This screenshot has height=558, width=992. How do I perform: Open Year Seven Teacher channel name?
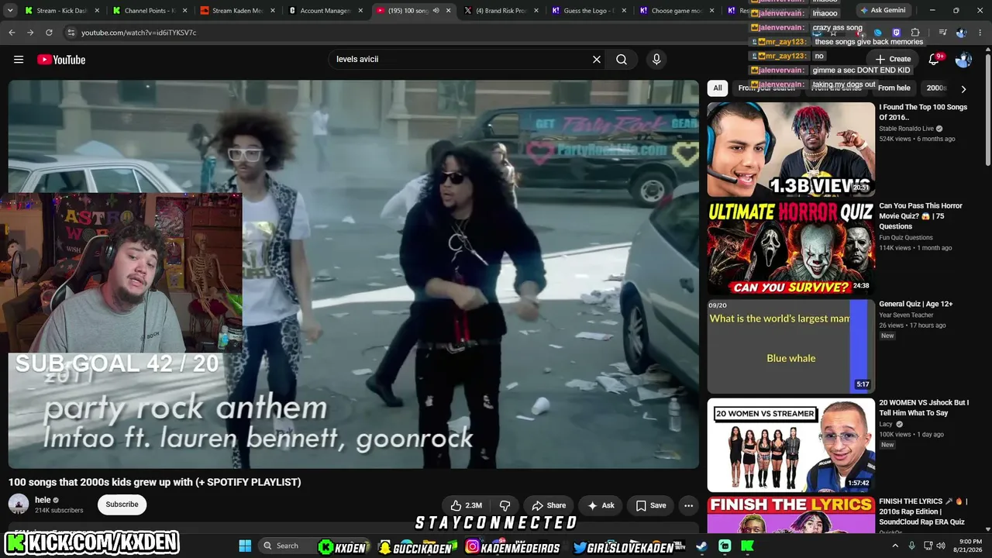[907, 315]
